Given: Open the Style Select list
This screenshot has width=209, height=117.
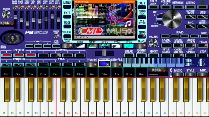Looking at the screenshot, I should click(x=166, y=54).
